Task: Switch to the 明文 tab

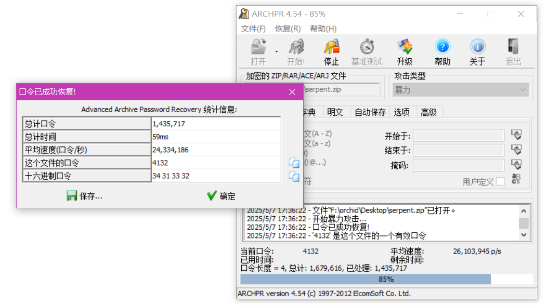Action: [335, 112]
